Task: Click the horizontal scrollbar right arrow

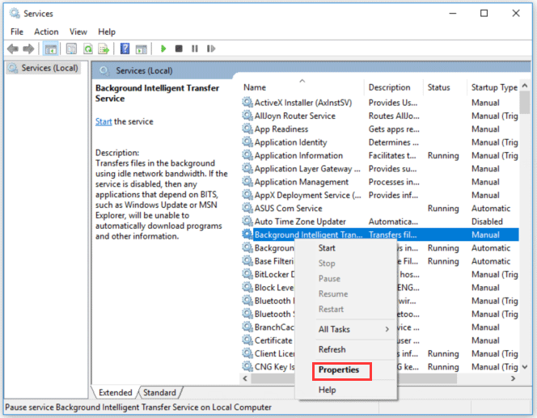Action: click(513, 378)
